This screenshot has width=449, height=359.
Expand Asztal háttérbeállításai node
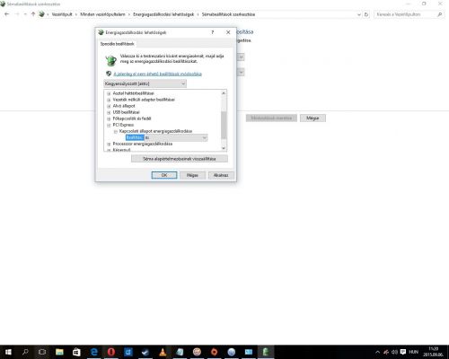tap(109, 93)
